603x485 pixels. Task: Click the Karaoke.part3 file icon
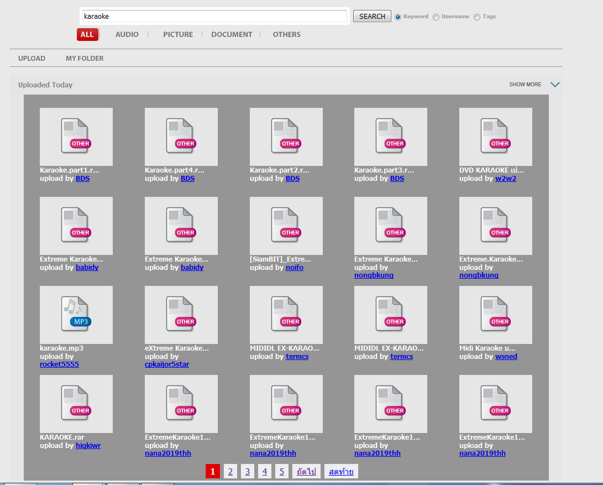click(x=390, y=136)
